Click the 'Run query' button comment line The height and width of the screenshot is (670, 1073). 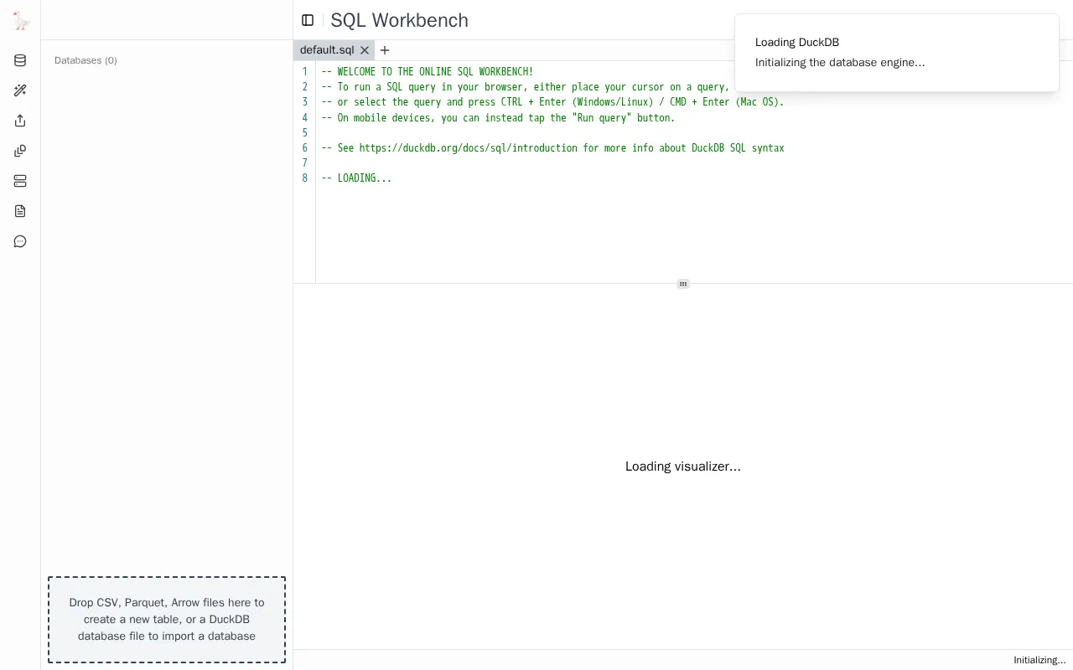[x=499, y=118]
